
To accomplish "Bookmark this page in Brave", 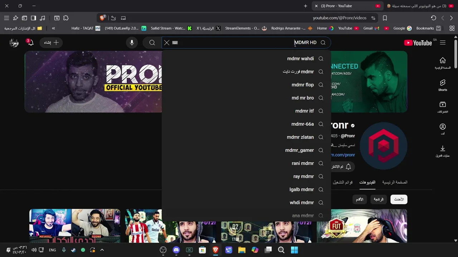I will [x=385, y=18].
